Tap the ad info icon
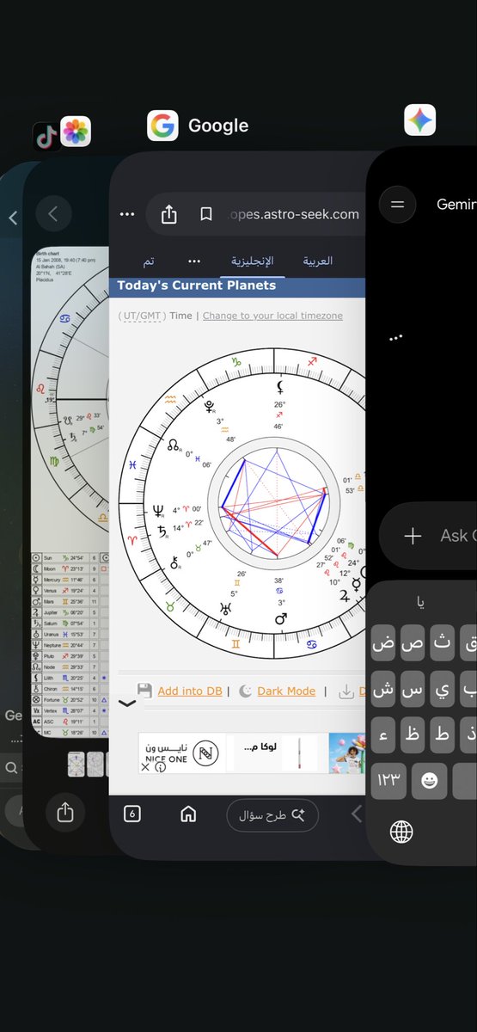 tap(160, 766)
